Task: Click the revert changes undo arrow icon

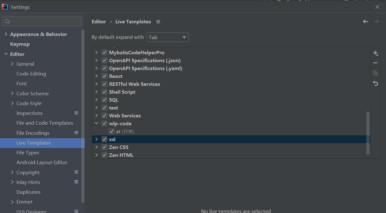Action: tap(375, 83)
